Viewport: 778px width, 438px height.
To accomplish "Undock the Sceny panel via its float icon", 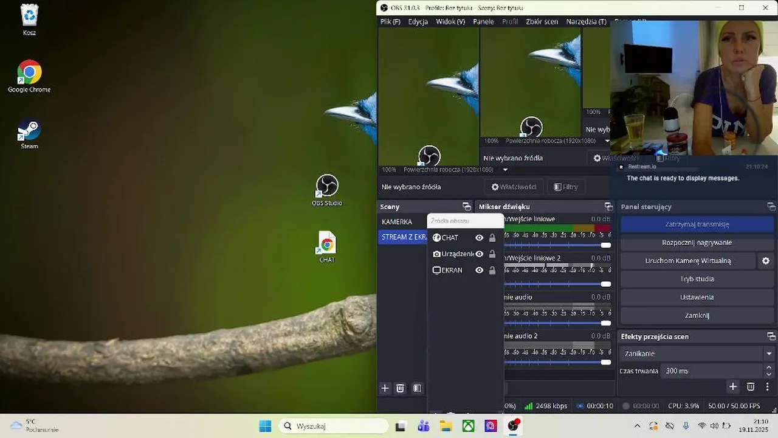I will click(x=466, y=207).
